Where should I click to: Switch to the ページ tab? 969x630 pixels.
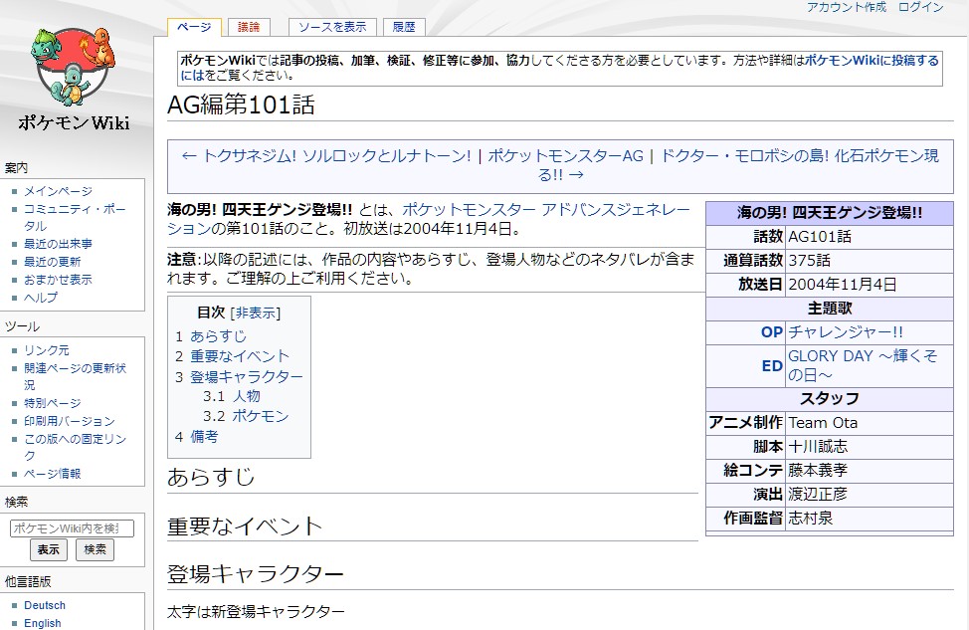[193, 27]
